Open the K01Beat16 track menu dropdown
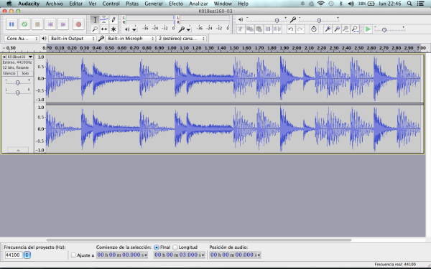 point(30,57)
